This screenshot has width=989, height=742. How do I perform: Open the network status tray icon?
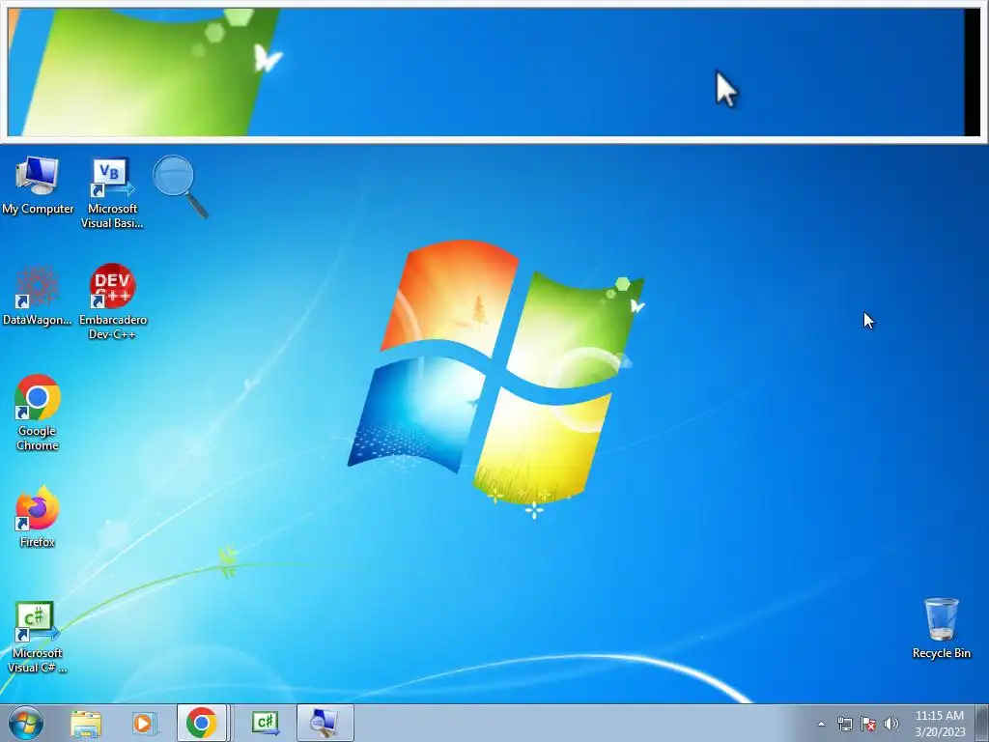844,724
